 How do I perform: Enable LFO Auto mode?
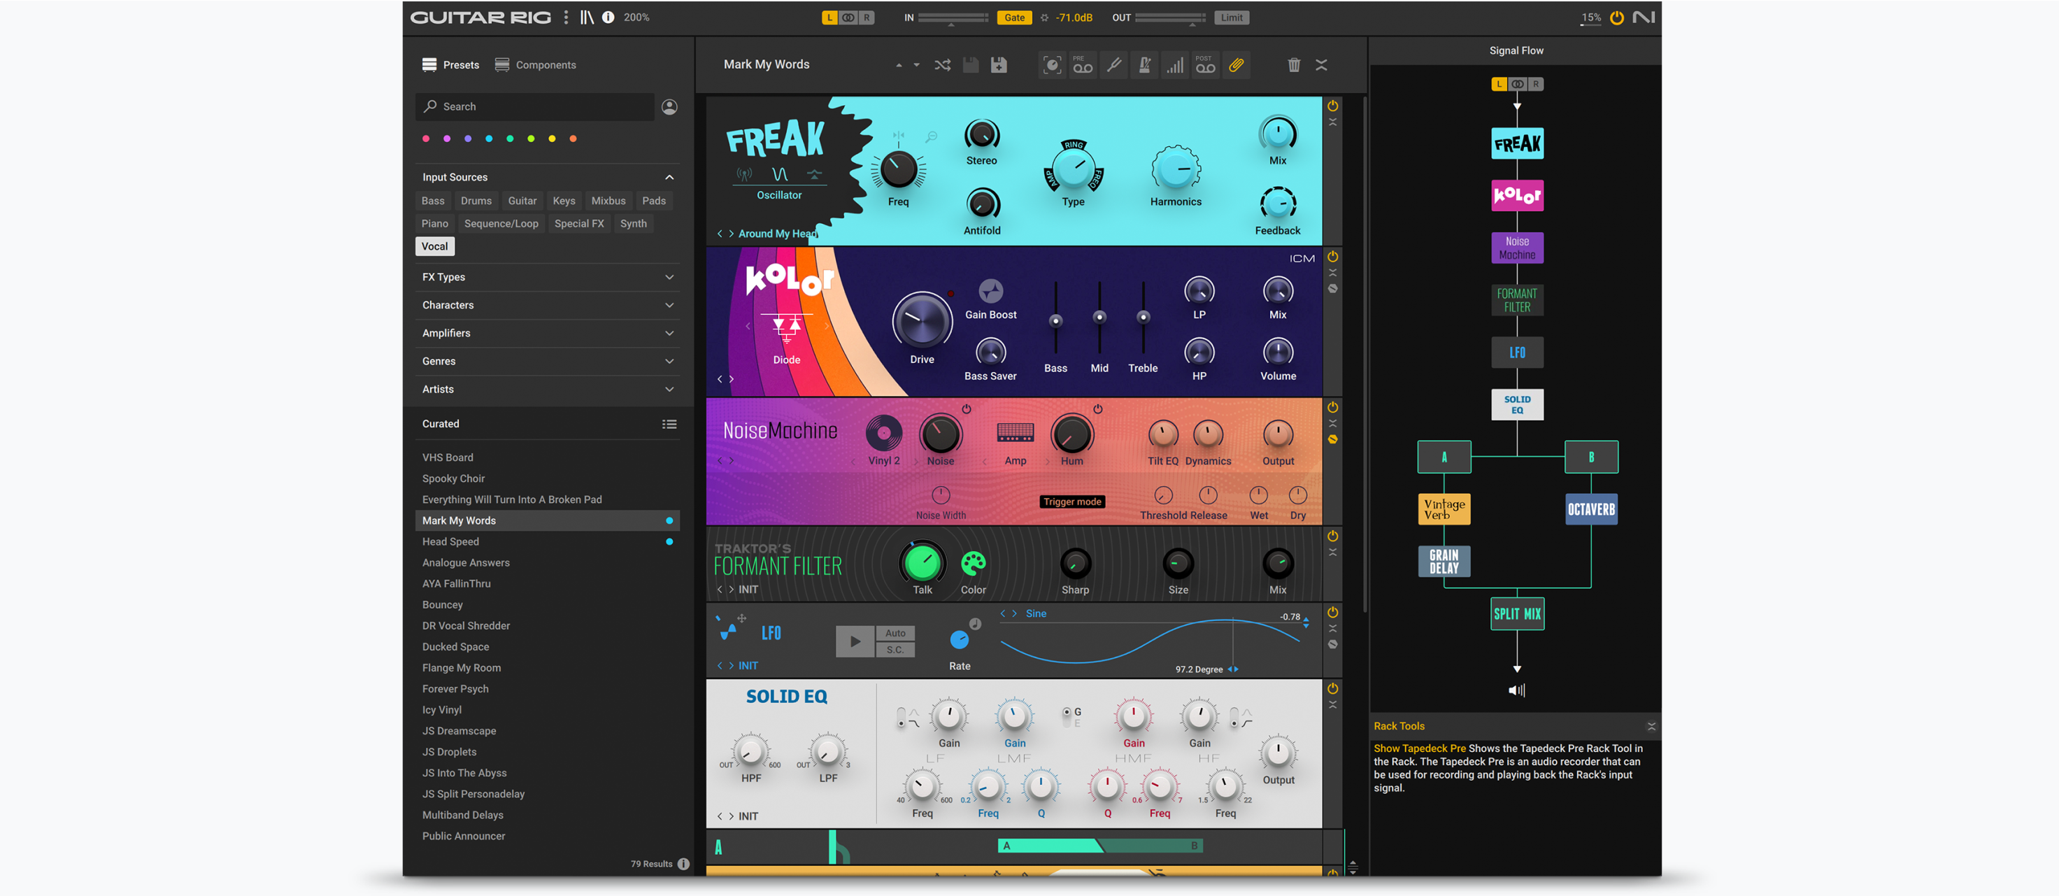[895, 633]
